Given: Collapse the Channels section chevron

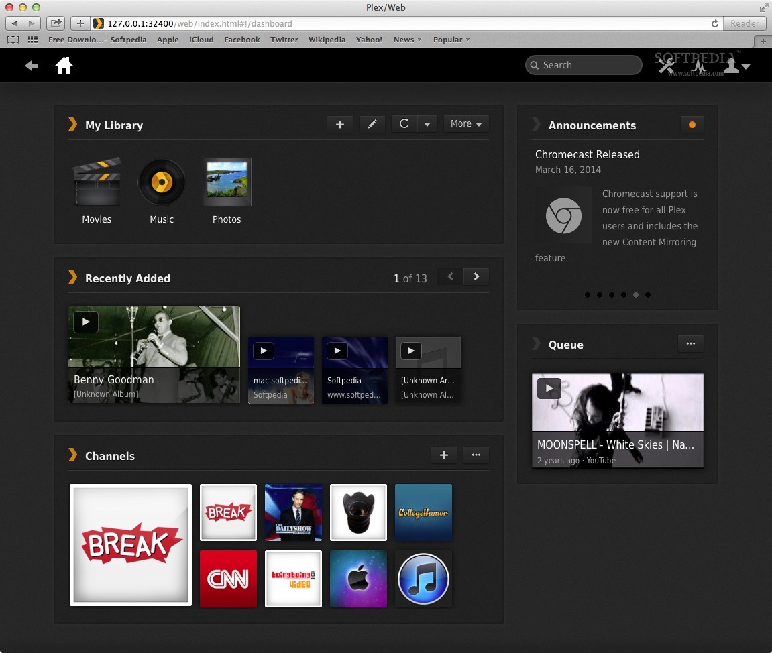Looking at the screenshot, I should pos(73,455).
